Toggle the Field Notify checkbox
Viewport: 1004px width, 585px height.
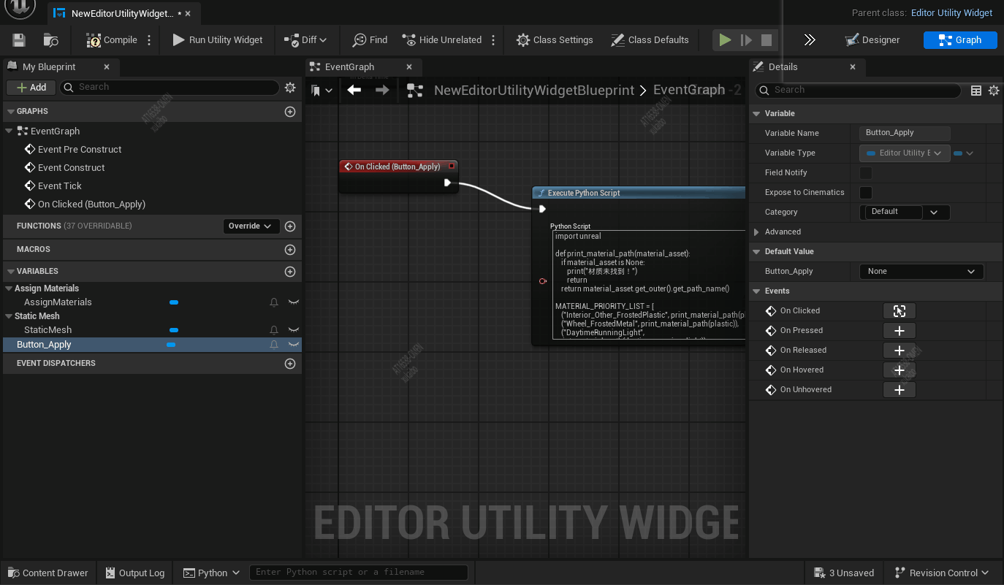tap(866, 173)
